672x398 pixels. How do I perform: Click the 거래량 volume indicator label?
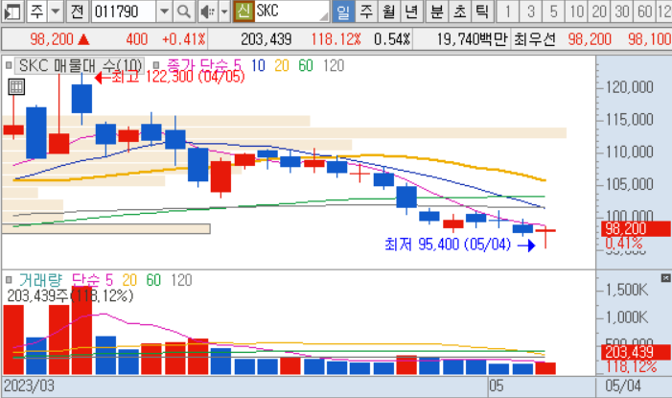(40, 280)
